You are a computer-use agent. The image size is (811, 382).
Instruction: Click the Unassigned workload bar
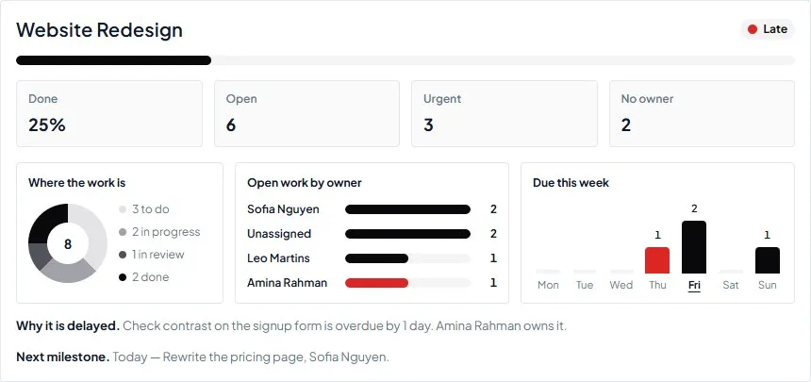pyautogui.click(x=407, y=234)
